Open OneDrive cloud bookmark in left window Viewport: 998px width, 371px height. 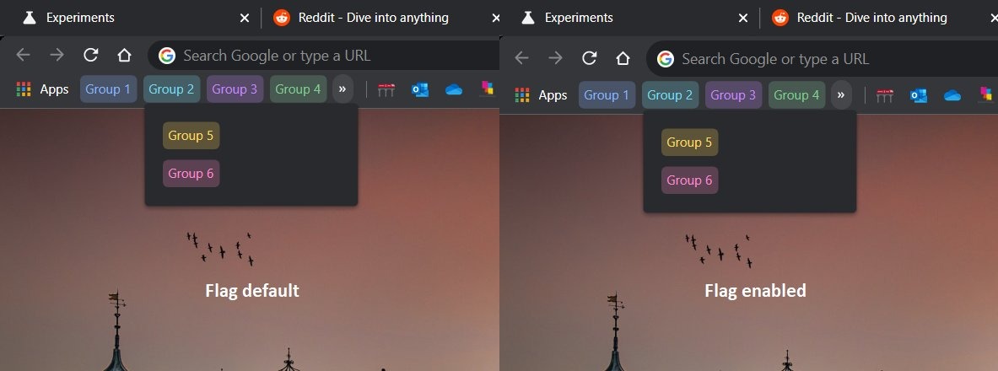454,89
